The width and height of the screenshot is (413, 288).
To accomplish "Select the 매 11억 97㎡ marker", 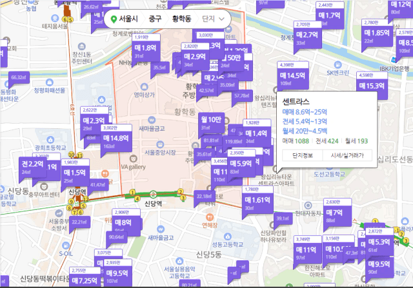I will 307,249.
